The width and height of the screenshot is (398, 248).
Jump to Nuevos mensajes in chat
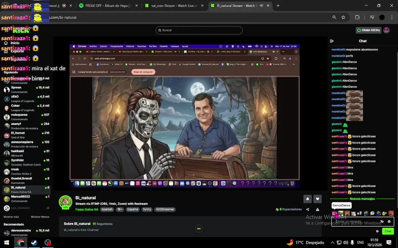(x=362, y=199)
